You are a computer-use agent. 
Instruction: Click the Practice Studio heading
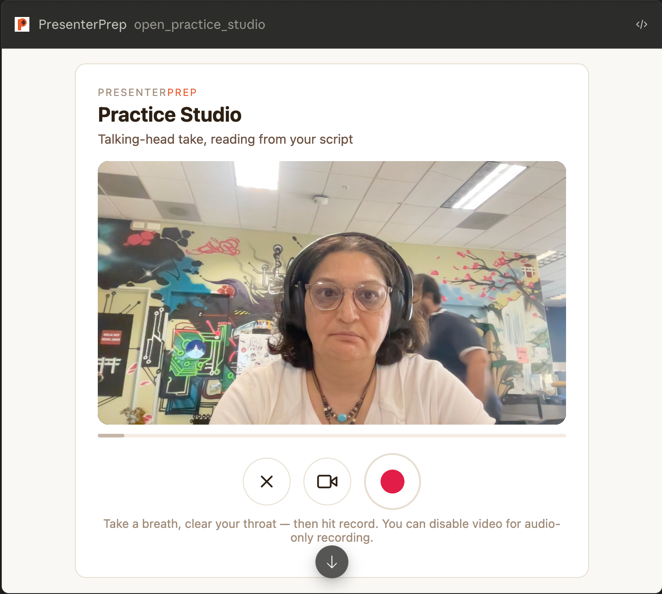170,114
